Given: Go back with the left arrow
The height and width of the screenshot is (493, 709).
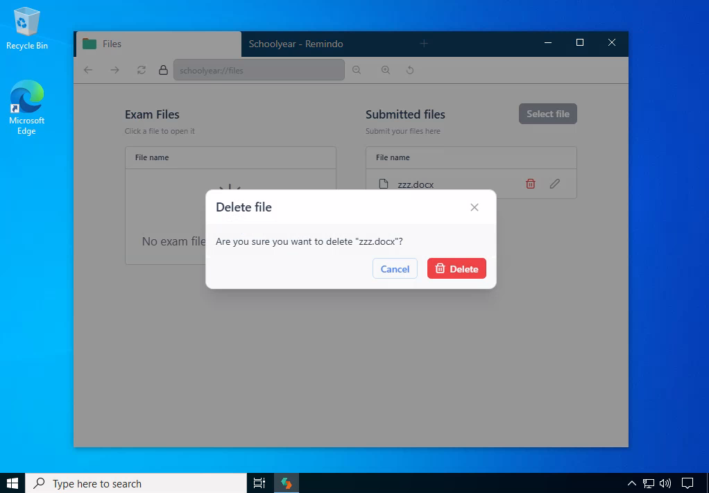Looking at the screenshot, I should coord(88,70).
